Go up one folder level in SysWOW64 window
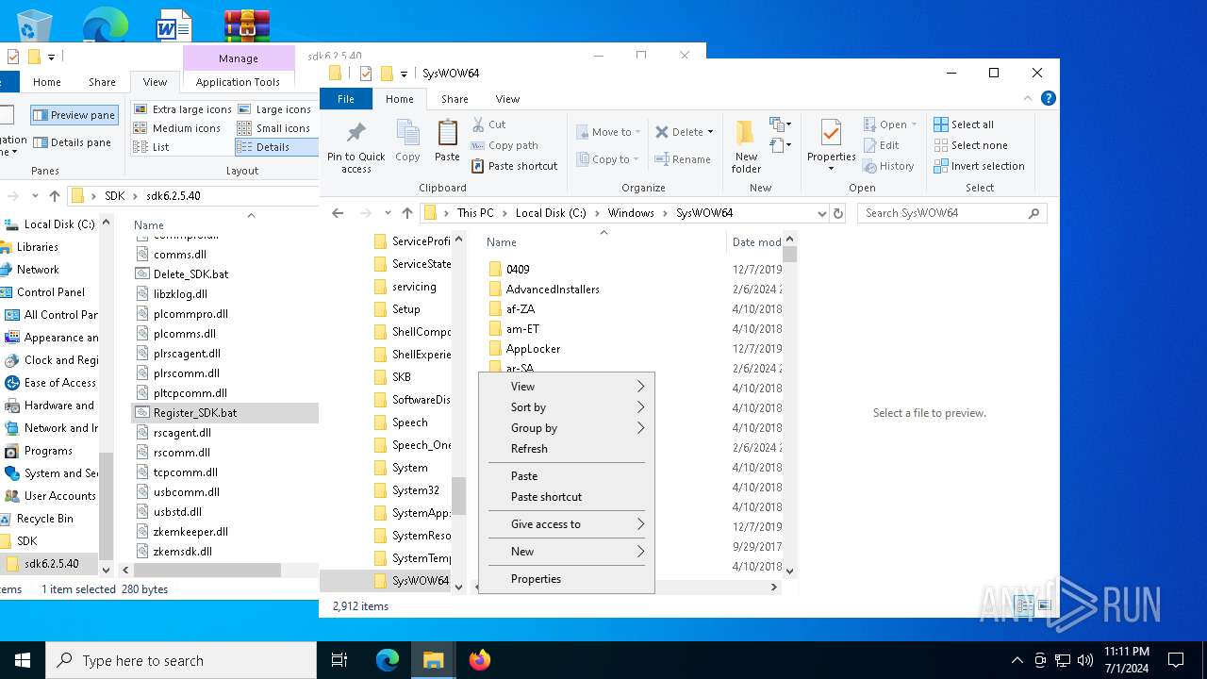 tap(407, 213)
